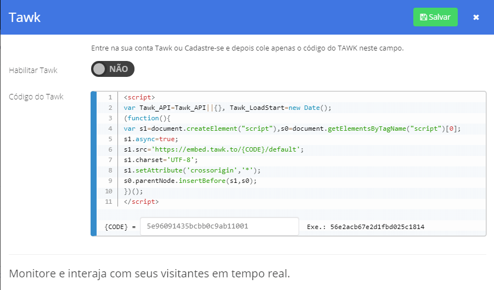Click the s0.parentNode.insertBefore line
Image resolution: width=494 pixels, height=290 pixels.
coord(190,181)
